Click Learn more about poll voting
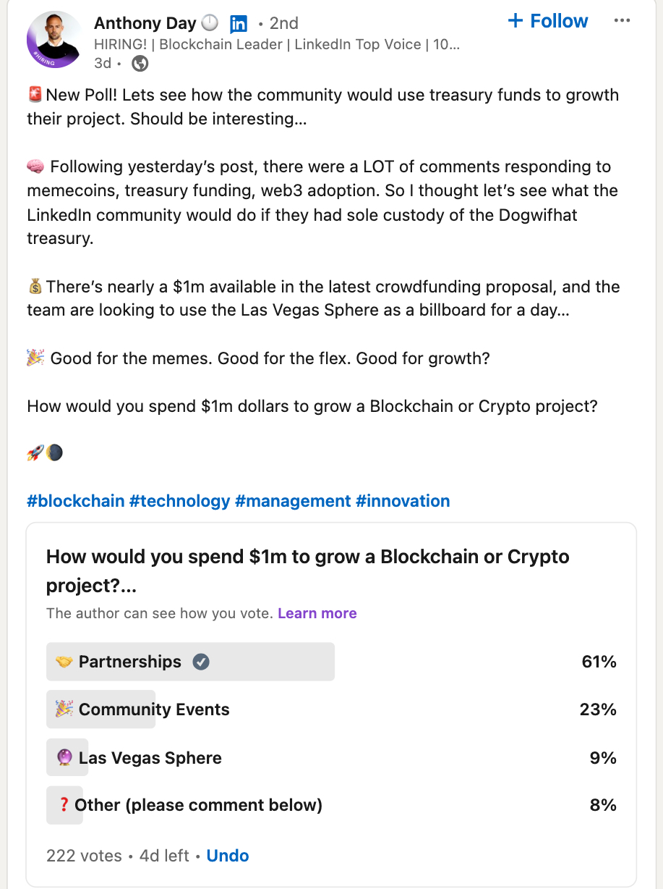Image resolution: width=663 pixels, height=889 pixels. (x=317, y=613)
